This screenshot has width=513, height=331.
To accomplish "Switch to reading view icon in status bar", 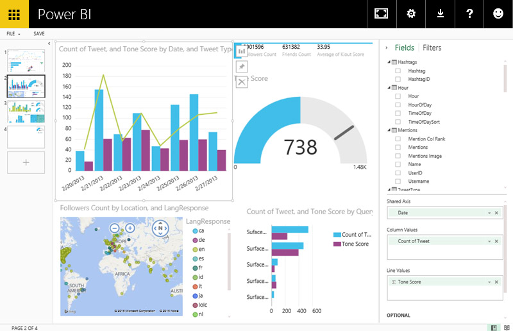I will click(x=507, y=328).
